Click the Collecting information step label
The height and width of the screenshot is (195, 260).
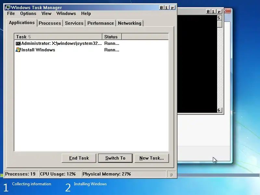pos(32,184)
